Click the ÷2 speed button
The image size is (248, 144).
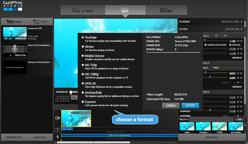point(216,35)
